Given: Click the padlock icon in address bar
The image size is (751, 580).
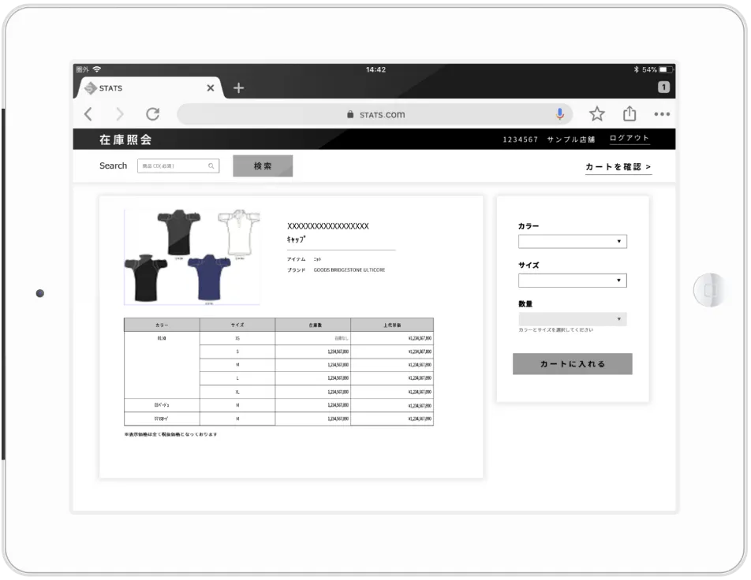Looking at the screenshot, I should pyautogui.click(x=350, y=114).
